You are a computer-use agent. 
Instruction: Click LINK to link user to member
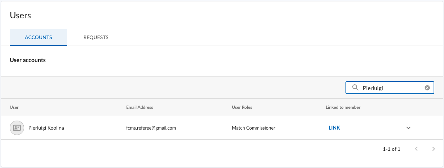tap(334, 128)
